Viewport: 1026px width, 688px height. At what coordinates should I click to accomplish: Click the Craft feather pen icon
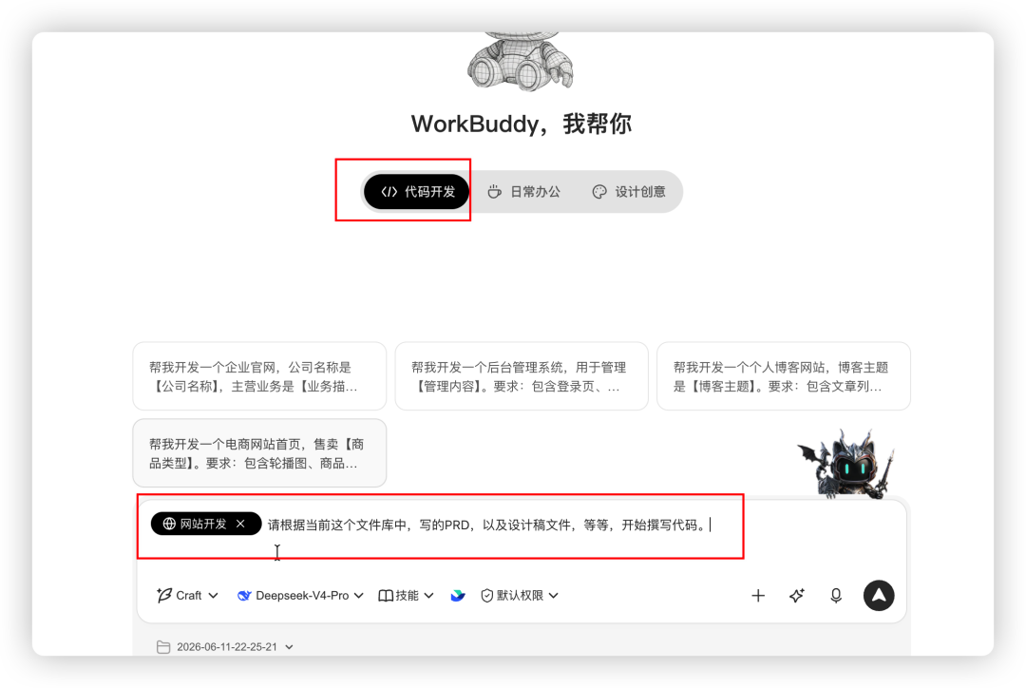coord(164,595)
